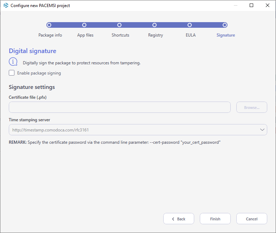Click the Signature step circle

pyautogui.click(x=225, y=25)
